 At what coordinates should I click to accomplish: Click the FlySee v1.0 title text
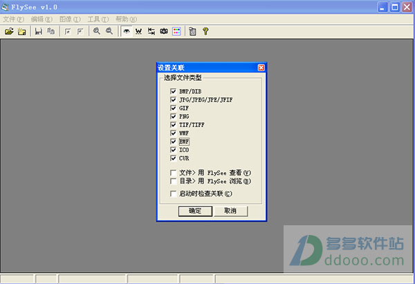pyautogui.click(x=34, y=7)
